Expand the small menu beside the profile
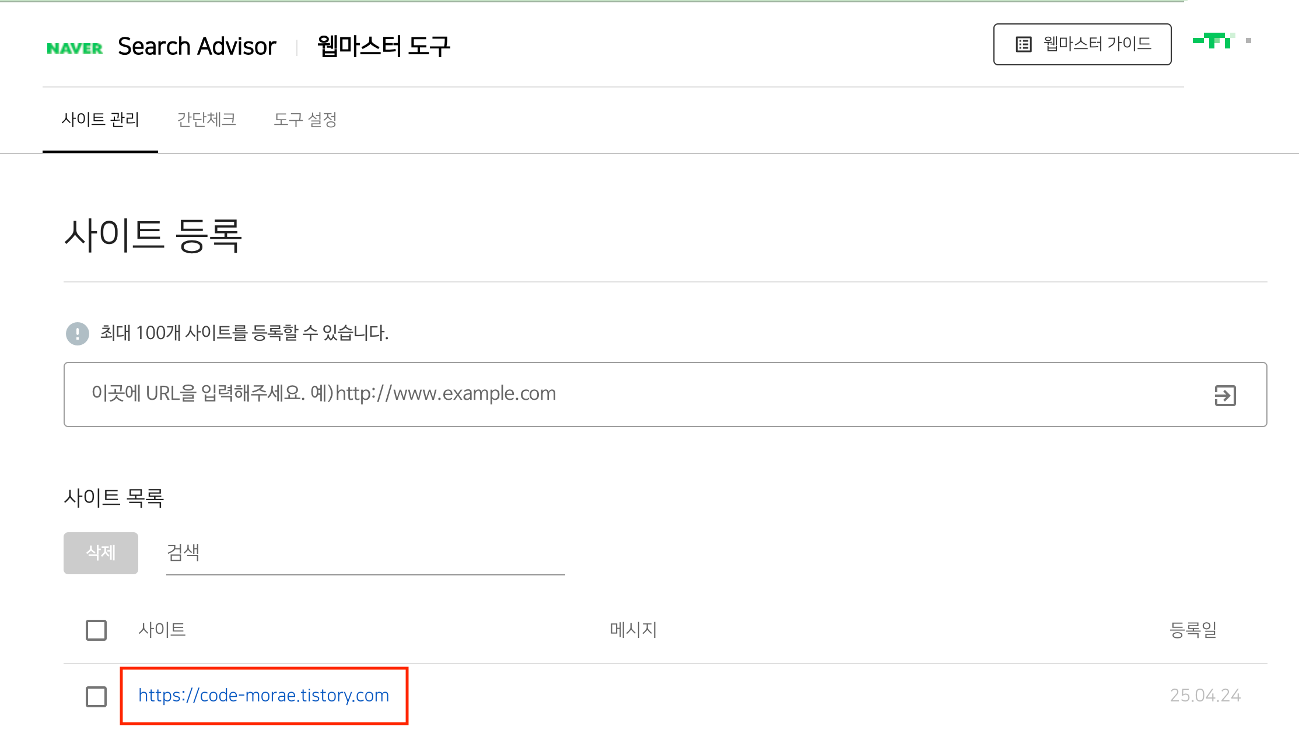The image size is (1299, 754). coord(1248,41)
